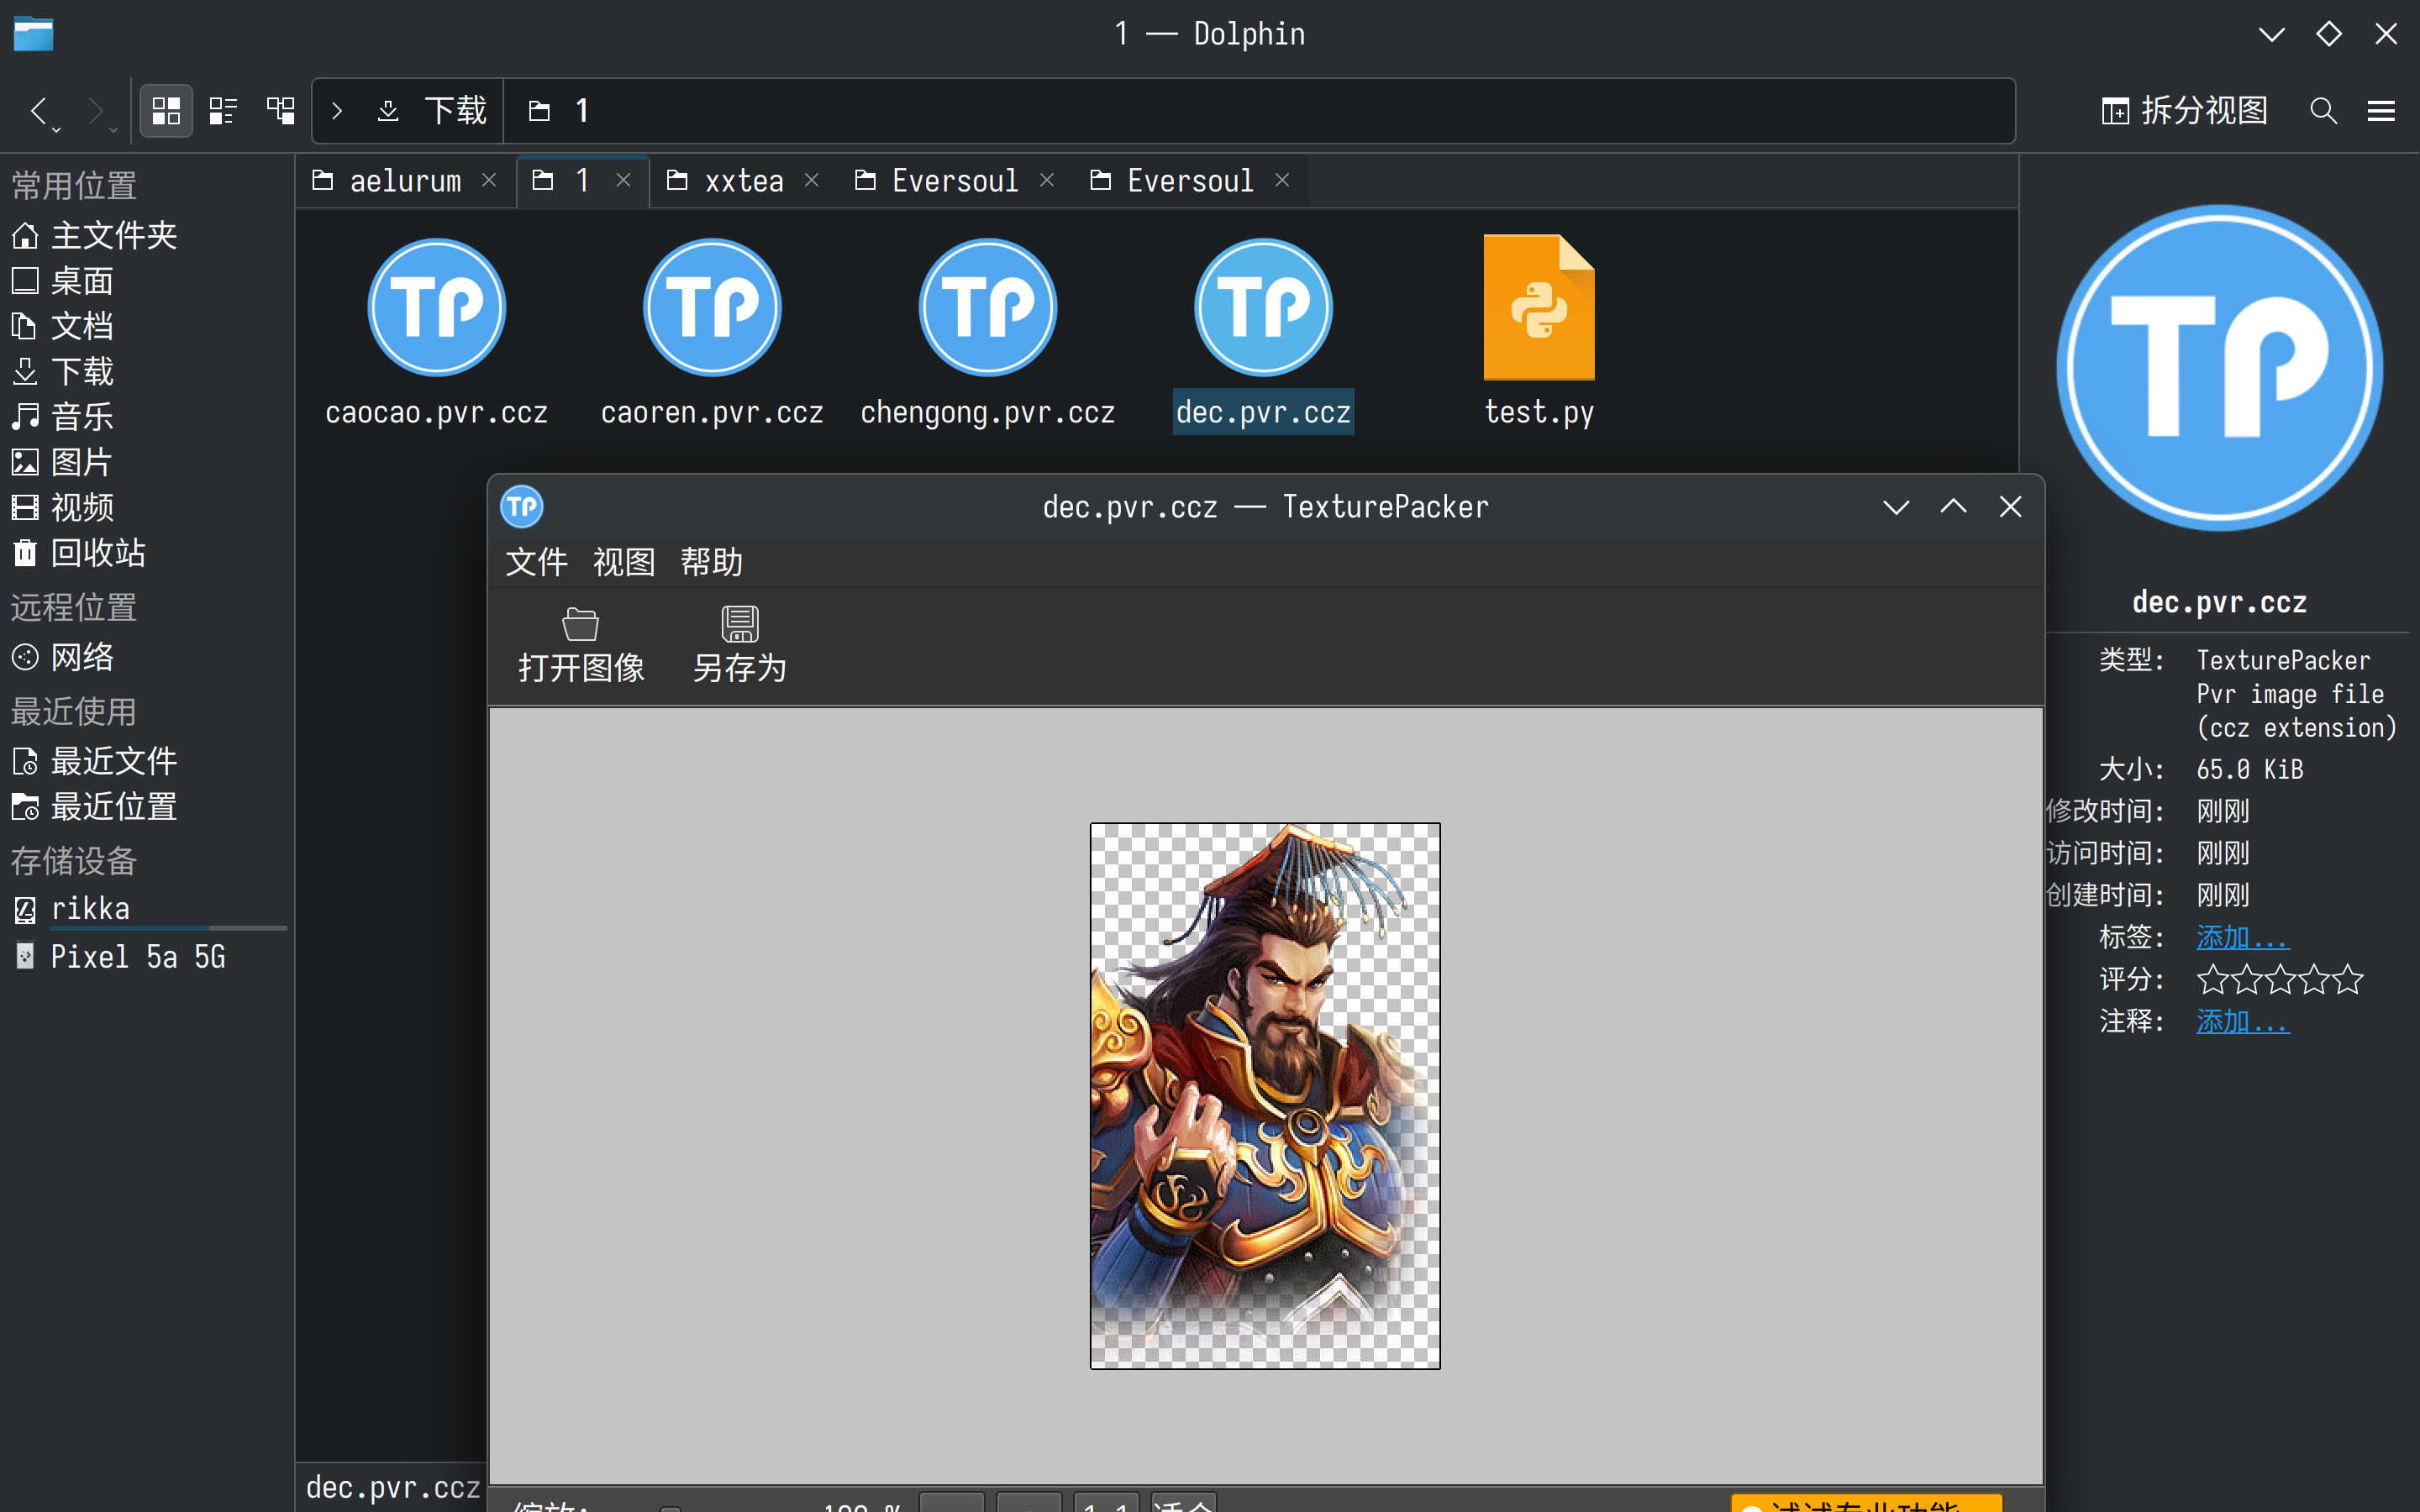Open 下载 downloads in sidebar
This screenshot has width=2420, height=1512.
click(146, 372)
